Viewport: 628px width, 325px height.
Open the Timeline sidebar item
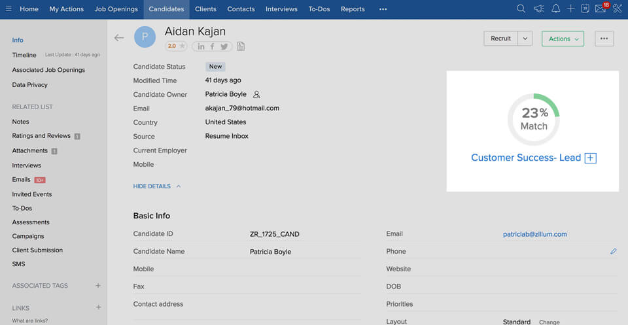(24, 55)
